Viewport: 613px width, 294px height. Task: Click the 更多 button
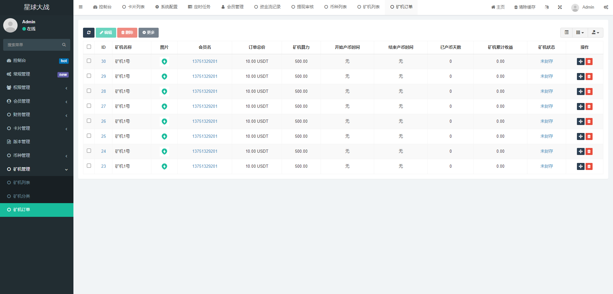148,33
